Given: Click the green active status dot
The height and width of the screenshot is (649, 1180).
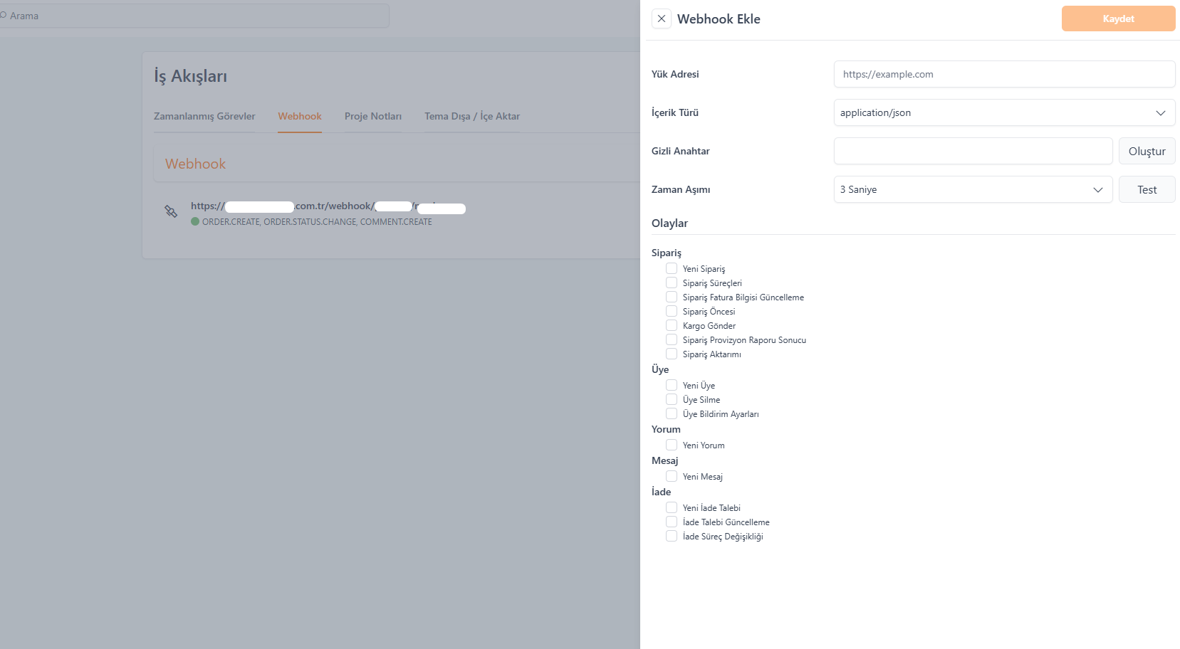Looking at the screenshot, I should (195, 222).
